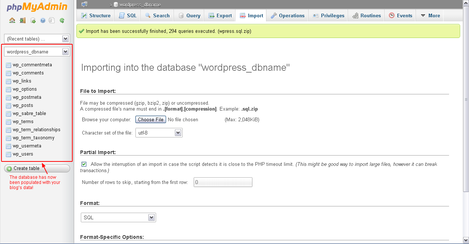The image size is (469, 244).
Task: Click the table icon beside wp_postmeta
Action: [x=8, y=97]
